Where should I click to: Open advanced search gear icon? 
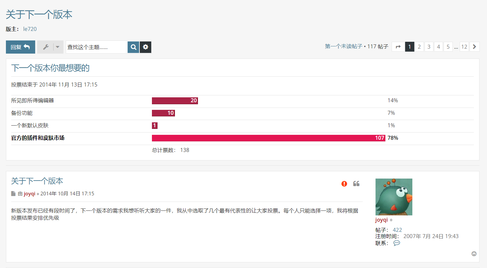tap(145, 47)
